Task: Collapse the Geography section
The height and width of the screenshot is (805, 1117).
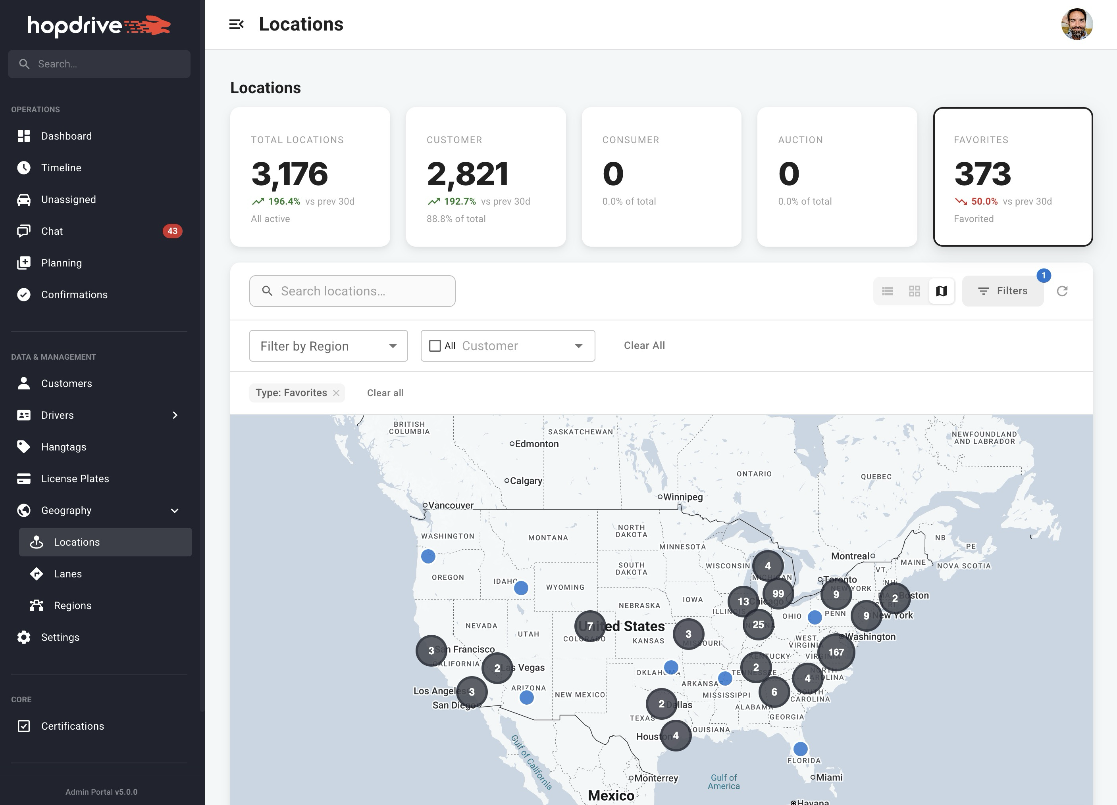Action: coord(175,510)
